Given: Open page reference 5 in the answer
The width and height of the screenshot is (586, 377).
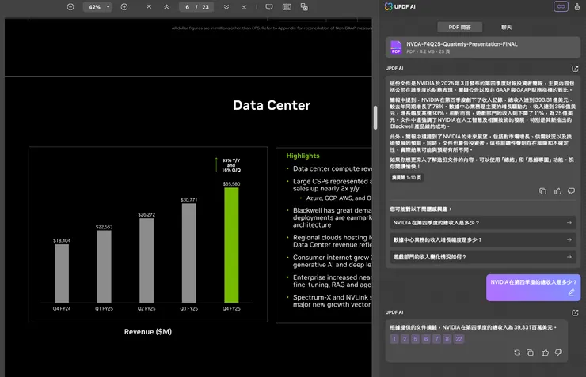Looking at the screenshot, I should click(x=415, y=339).
